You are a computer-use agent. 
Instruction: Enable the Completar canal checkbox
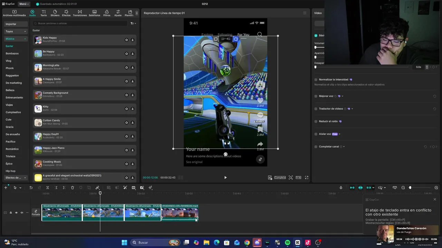click(x=316, y=147)
